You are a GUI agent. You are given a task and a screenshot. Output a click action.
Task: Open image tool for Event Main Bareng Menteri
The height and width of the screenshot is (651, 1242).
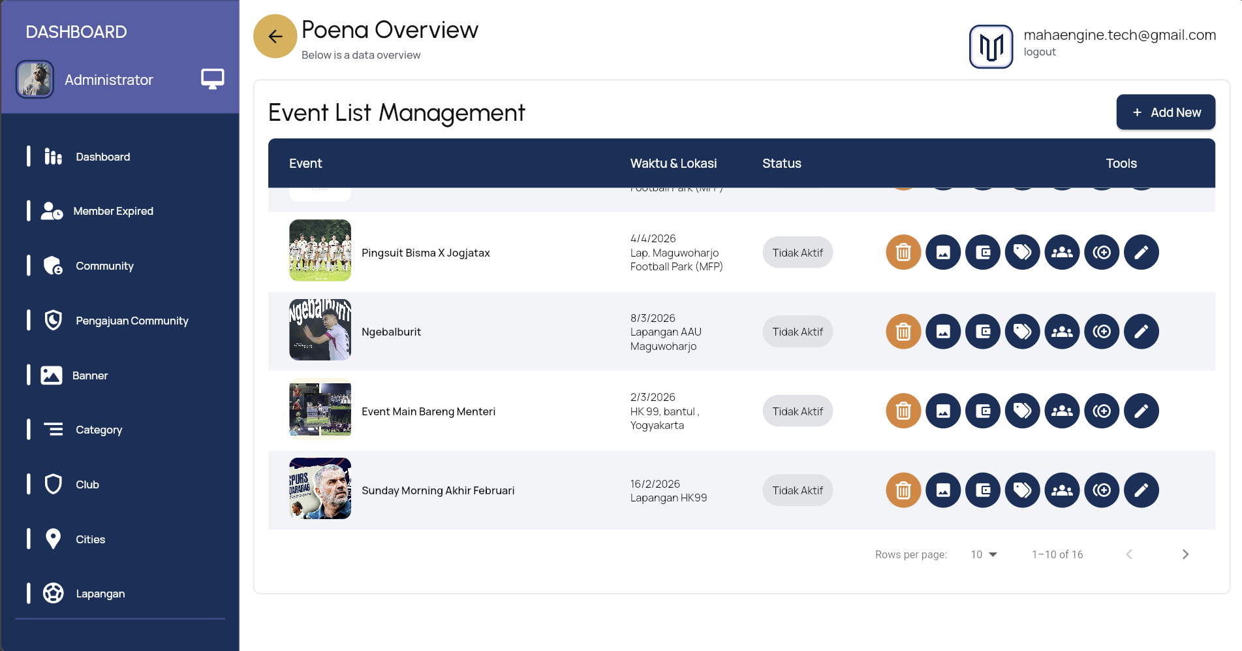click(943, 411)
